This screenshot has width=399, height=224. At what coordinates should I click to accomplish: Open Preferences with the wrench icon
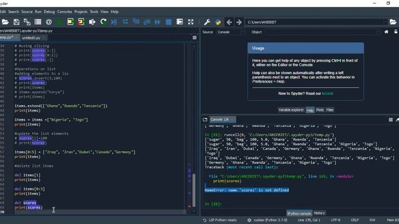click(207, 22)
